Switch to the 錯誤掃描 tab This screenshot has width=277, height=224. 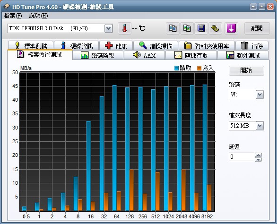click(x=156, y=46)
